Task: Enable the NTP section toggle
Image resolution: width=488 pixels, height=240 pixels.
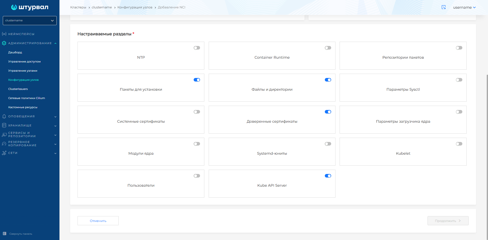Action: (x=197, y=48)
